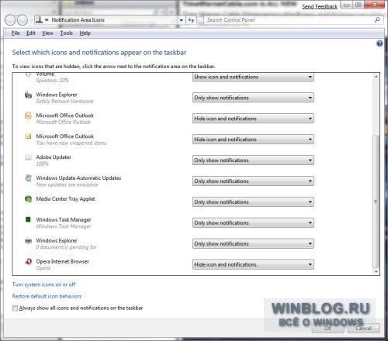Enable Always show all icons checkbox
Viewport: 388px width, 341px height.
[15, 308]
